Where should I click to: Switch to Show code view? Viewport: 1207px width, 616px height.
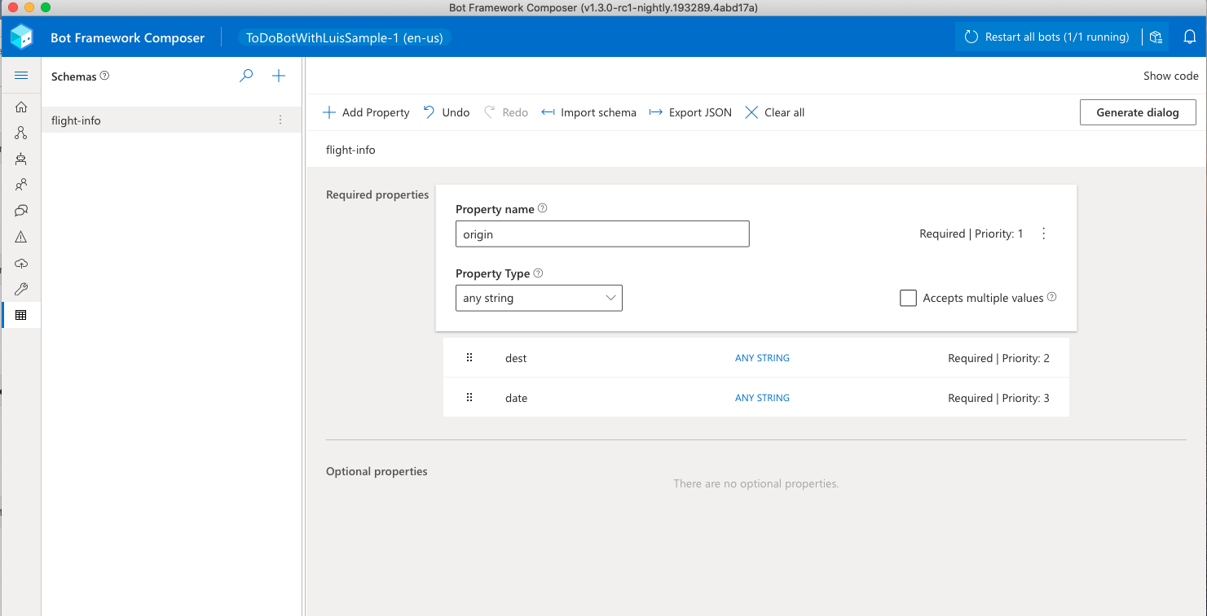pos(1170,76)
